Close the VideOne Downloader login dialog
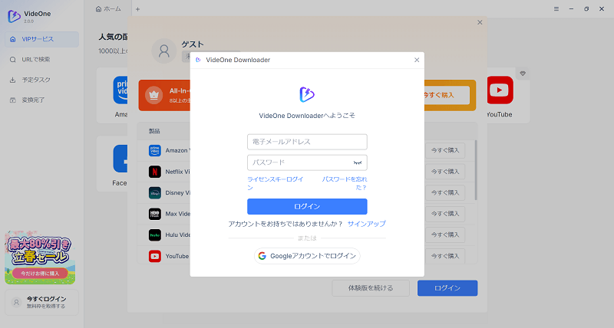Viewport: 614px width, 328px height. pyautogui.click(x=417, y=60)
